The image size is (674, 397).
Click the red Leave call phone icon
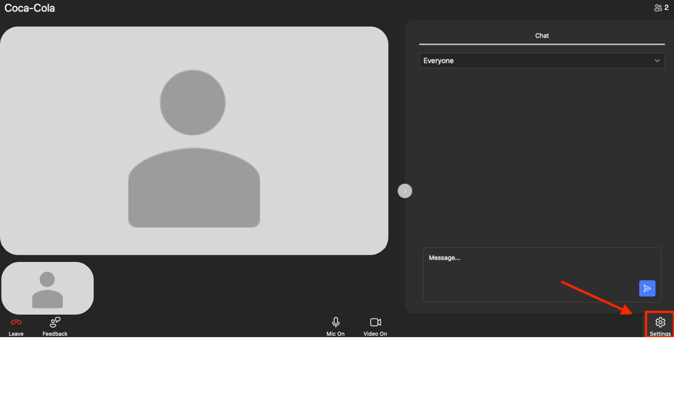pos(16,322)
